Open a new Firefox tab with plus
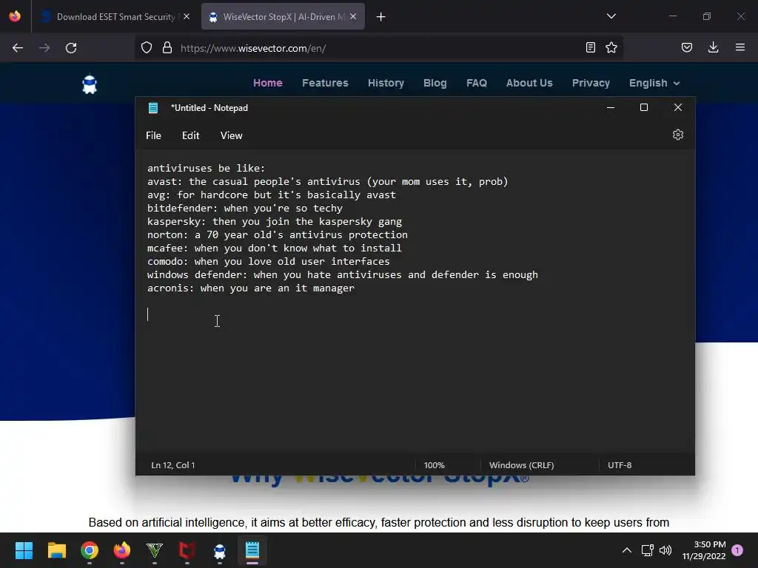 click(381, 17)
